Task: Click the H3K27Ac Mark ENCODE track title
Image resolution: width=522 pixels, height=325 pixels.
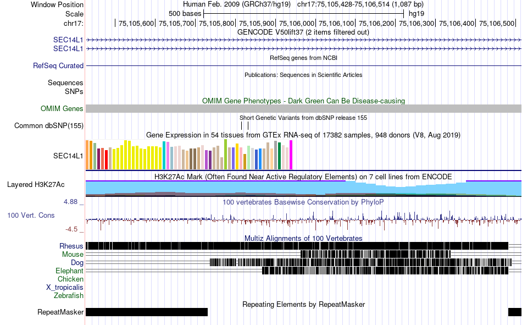Action: [x=303, y=177]
